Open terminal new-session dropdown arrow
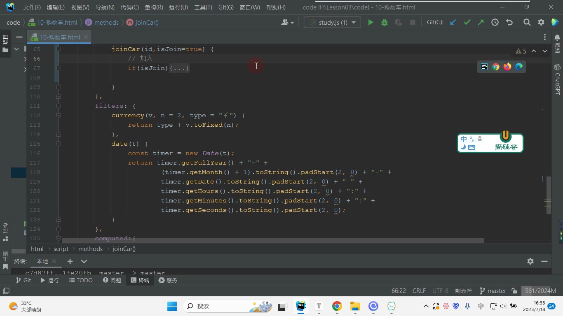 tap(84, 261)
